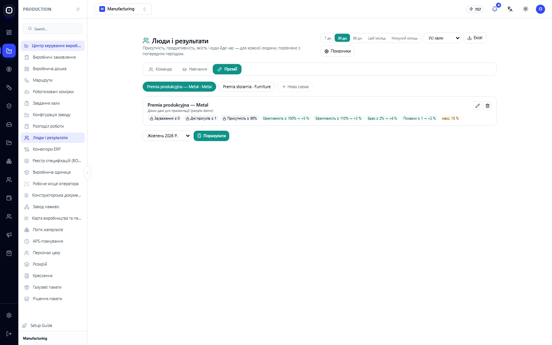Open the language translation icon
This screenshot has width=552, height=345.
click(510, 9)
